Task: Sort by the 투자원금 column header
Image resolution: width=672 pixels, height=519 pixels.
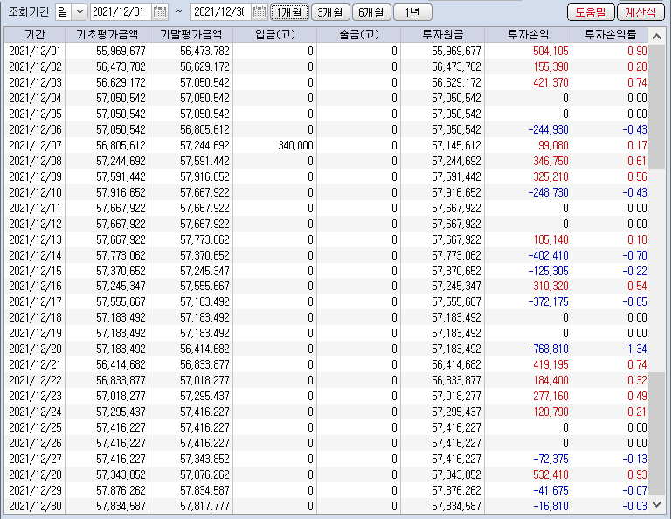Action: pyautogui.click(x=443, y=34)
